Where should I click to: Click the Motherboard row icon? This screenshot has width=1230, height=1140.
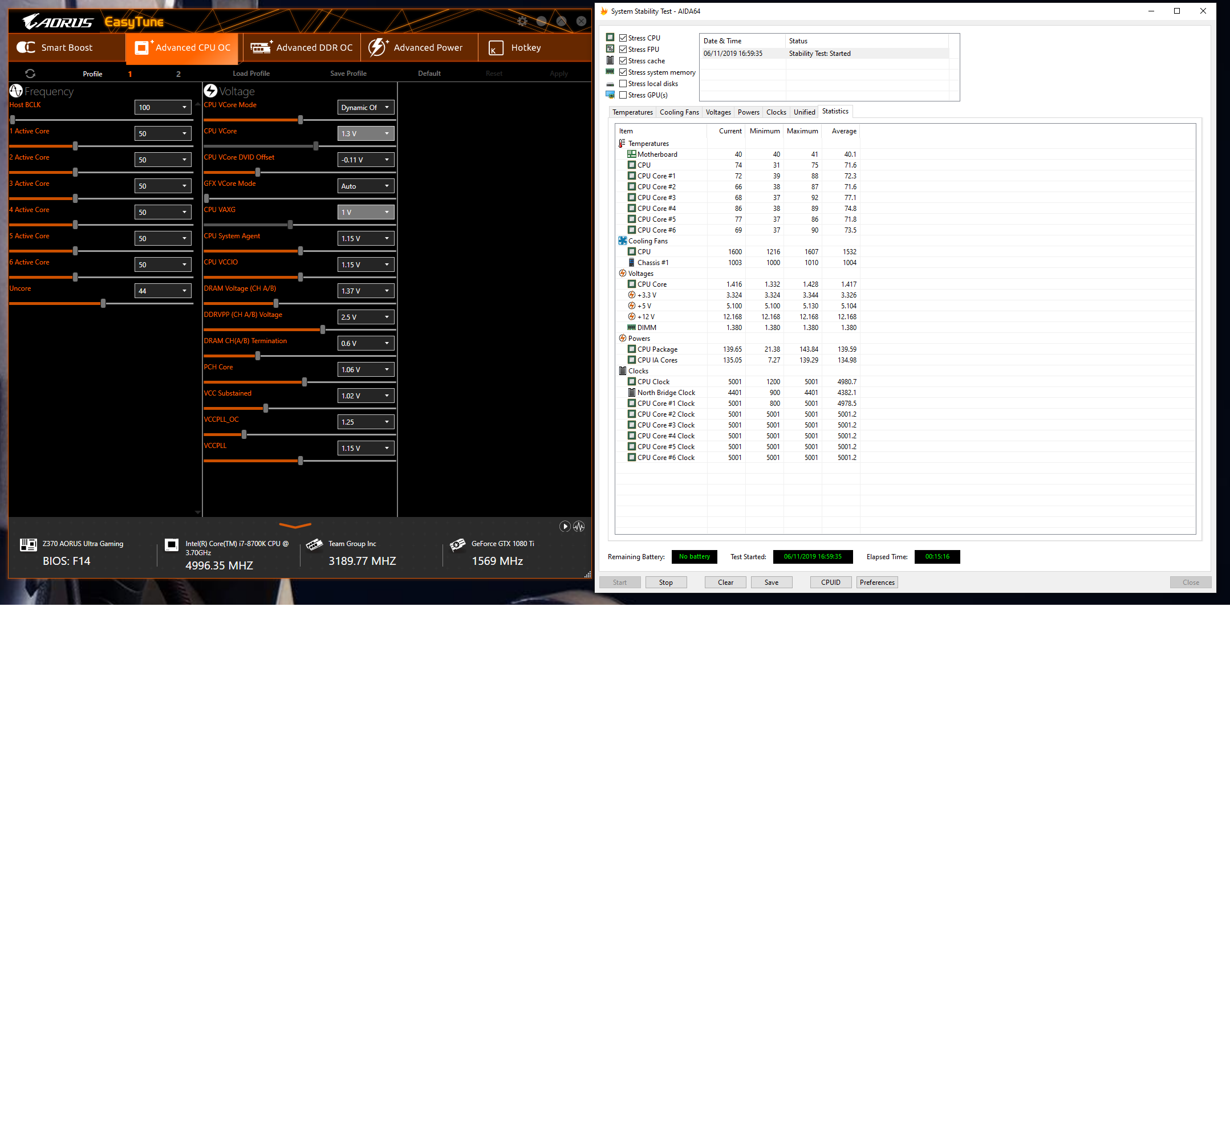click(x=631, y=154)
